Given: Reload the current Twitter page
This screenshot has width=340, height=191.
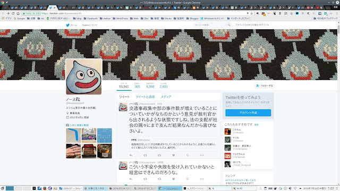Looking at the screenshot, I should click(x=13, y=13).
